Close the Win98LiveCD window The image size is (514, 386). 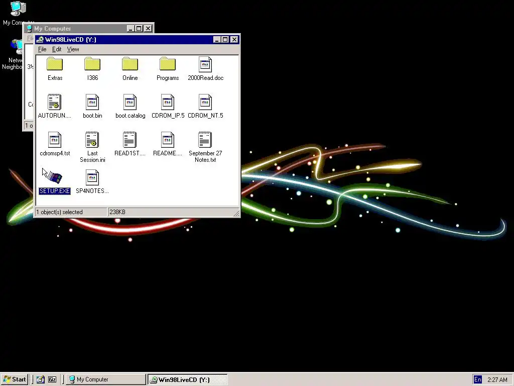[234, 40]
